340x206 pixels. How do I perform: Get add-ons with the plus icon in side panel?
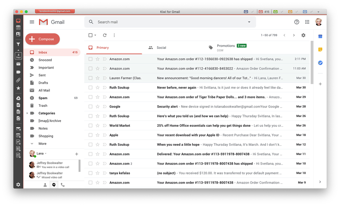[320, 84]
